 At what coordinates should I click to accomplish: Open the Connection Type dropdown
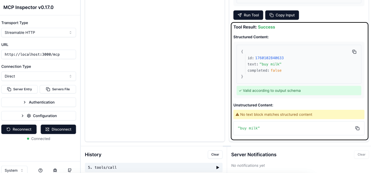point(38,76)
